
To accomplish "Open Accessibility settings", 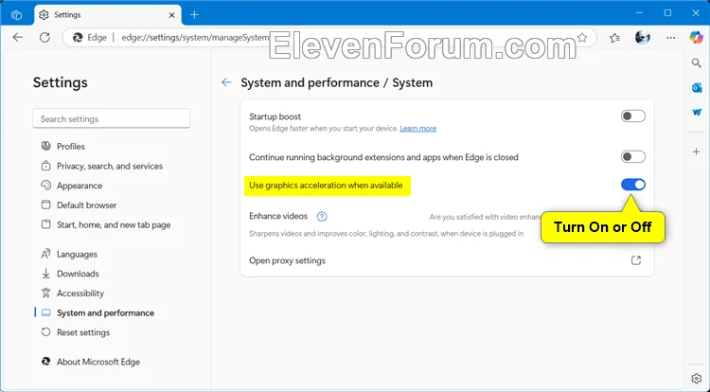I will 73,294.
